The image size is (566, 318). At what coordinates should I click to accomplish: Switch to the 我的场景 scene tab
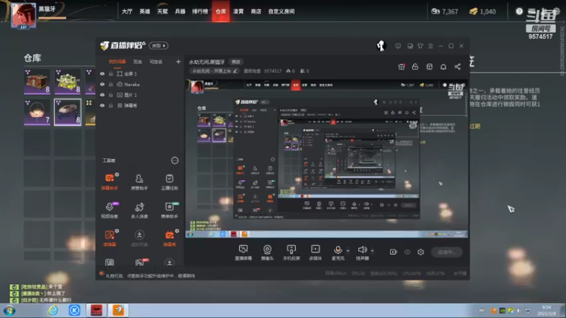[117, 61]
